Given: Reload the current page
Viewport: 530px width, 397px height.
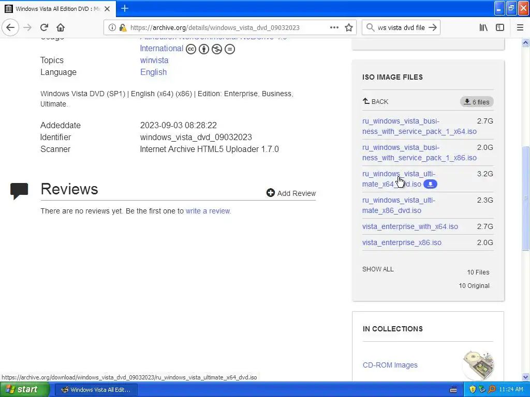Looking at the screenshot, I should point(44,27).
